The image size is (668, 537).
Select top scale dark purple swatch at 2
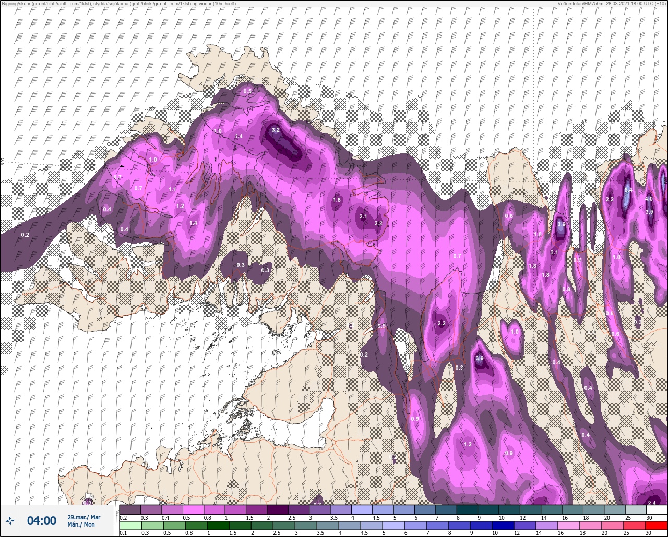[277, 509]
